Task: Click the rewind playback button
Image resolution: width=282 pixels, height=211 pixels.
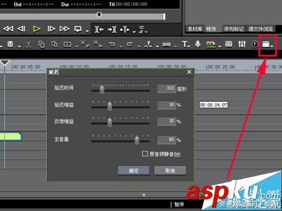Action: pyautogui.click(x=8, y=29)
